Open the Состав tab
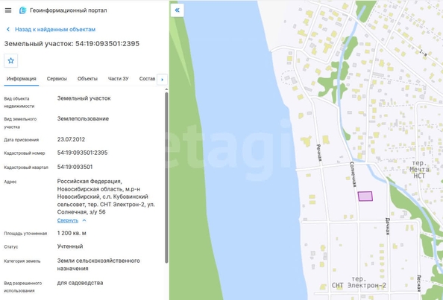Screen dimensions: 443x300 pyautogui.click(x=147, y=79)
